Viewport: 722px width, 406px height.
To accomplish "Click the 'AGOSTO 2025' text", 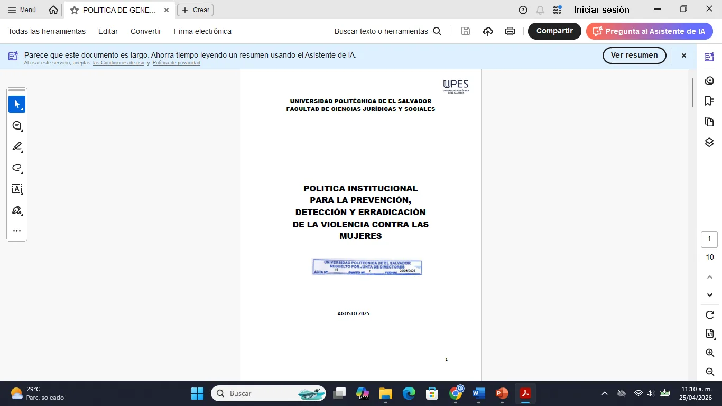I will tap(354, 313).
